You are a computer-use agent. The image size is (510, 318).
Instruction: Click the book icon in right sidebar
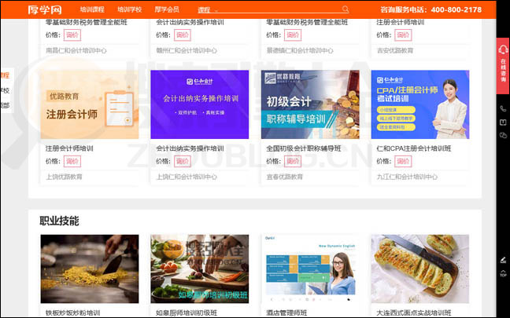coord(503,122)
